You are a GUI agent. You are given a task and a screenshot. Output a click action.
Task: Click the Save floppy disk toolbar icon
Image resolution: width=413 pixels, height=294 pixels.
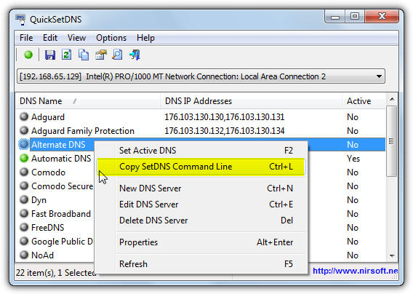(49, 55)
